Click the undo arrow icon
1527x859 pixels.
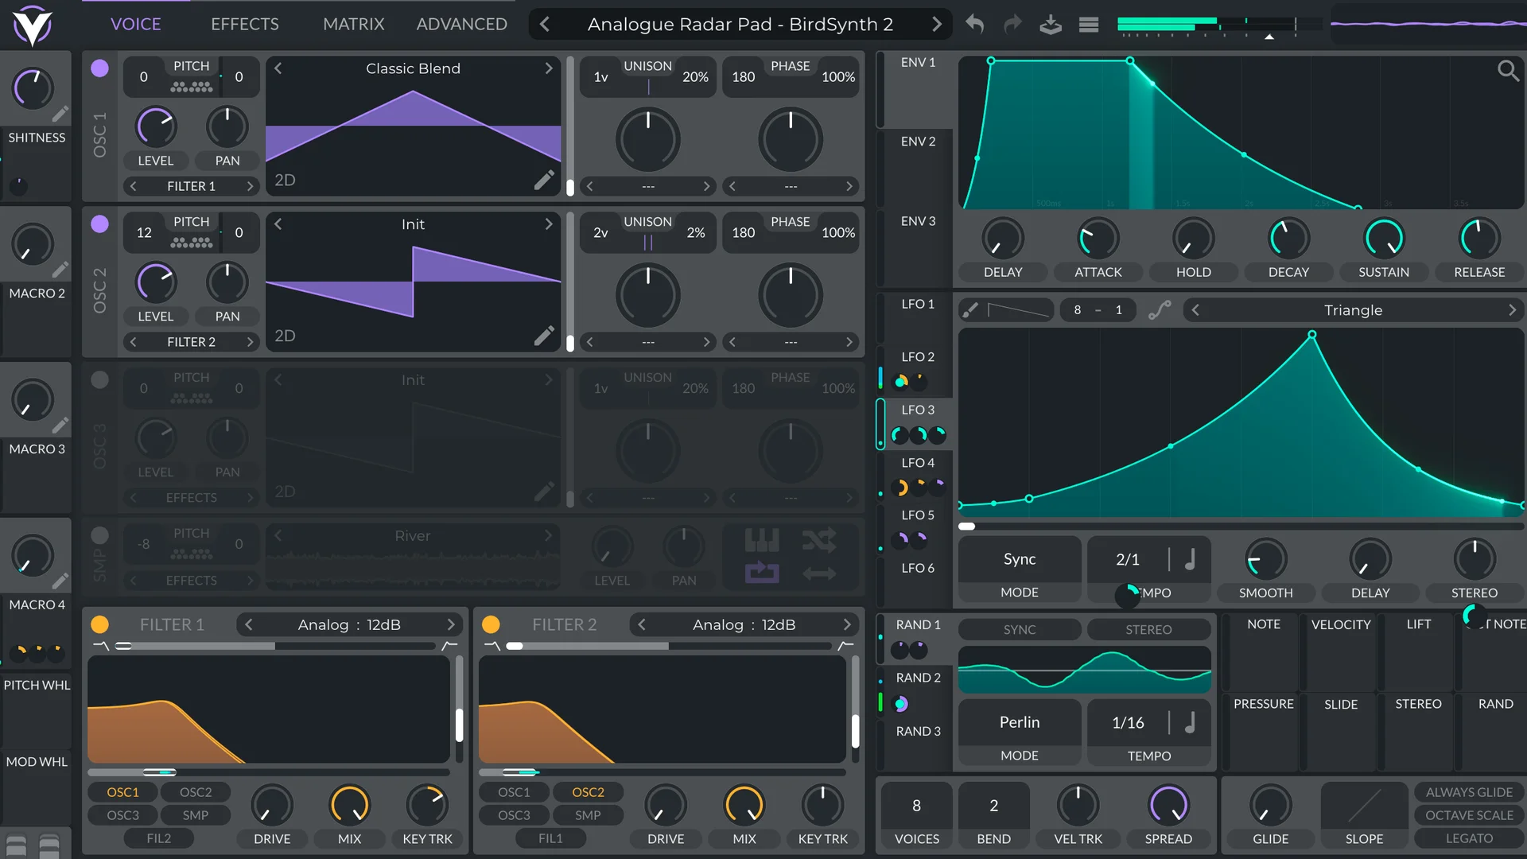click(x=973, y=24)
